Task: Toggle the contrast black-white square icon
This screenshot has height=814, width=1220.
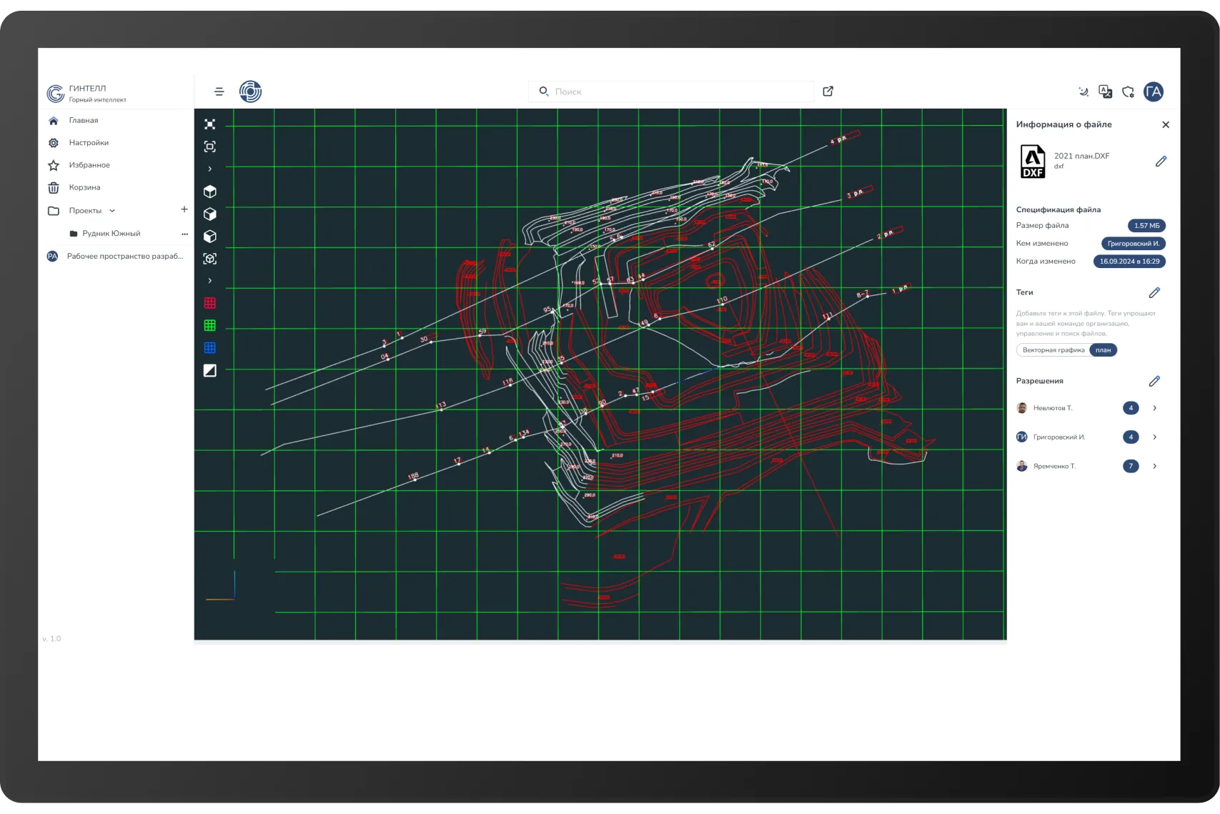Action: 209,370
